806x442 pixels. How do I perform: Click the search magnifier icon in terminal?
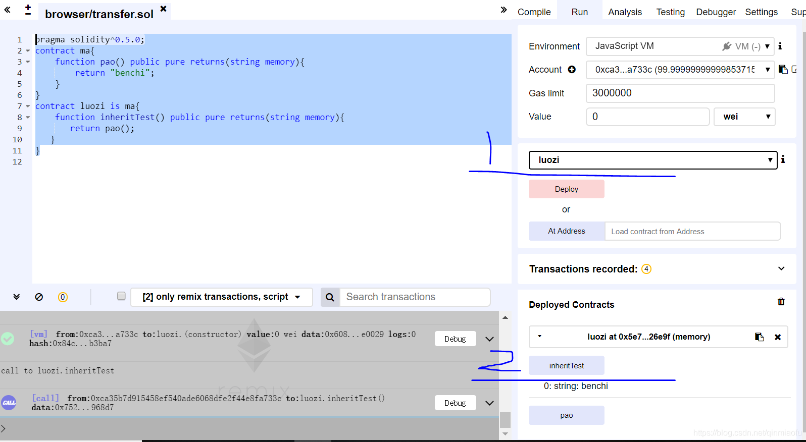pyautogui.click(x=330, y=297)
